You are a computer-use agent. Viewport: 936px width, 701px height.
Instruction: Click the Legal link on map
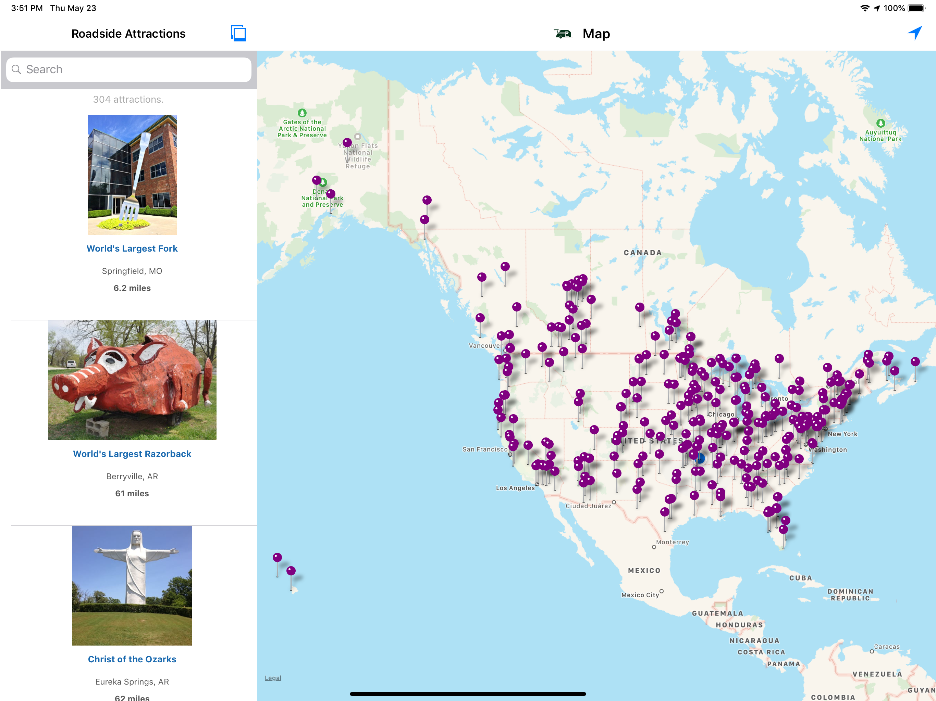click(273, 678)
